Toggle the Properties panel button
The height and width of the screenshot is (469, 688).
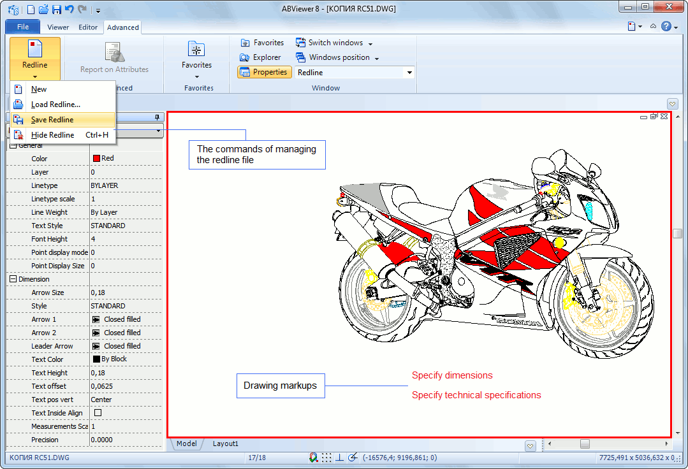pos(265,72)
